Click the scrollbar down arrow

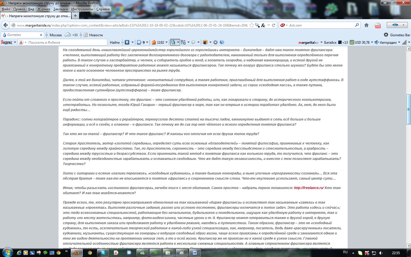[408, 246]
